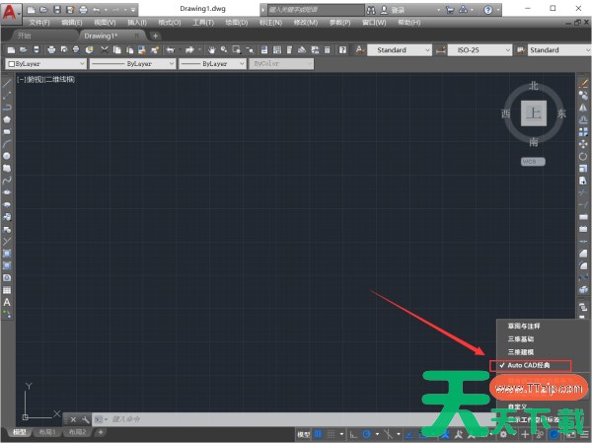The image size is (592, 443).
Task: Click the Save icon in quick access bar
Action: click(57, 10)
